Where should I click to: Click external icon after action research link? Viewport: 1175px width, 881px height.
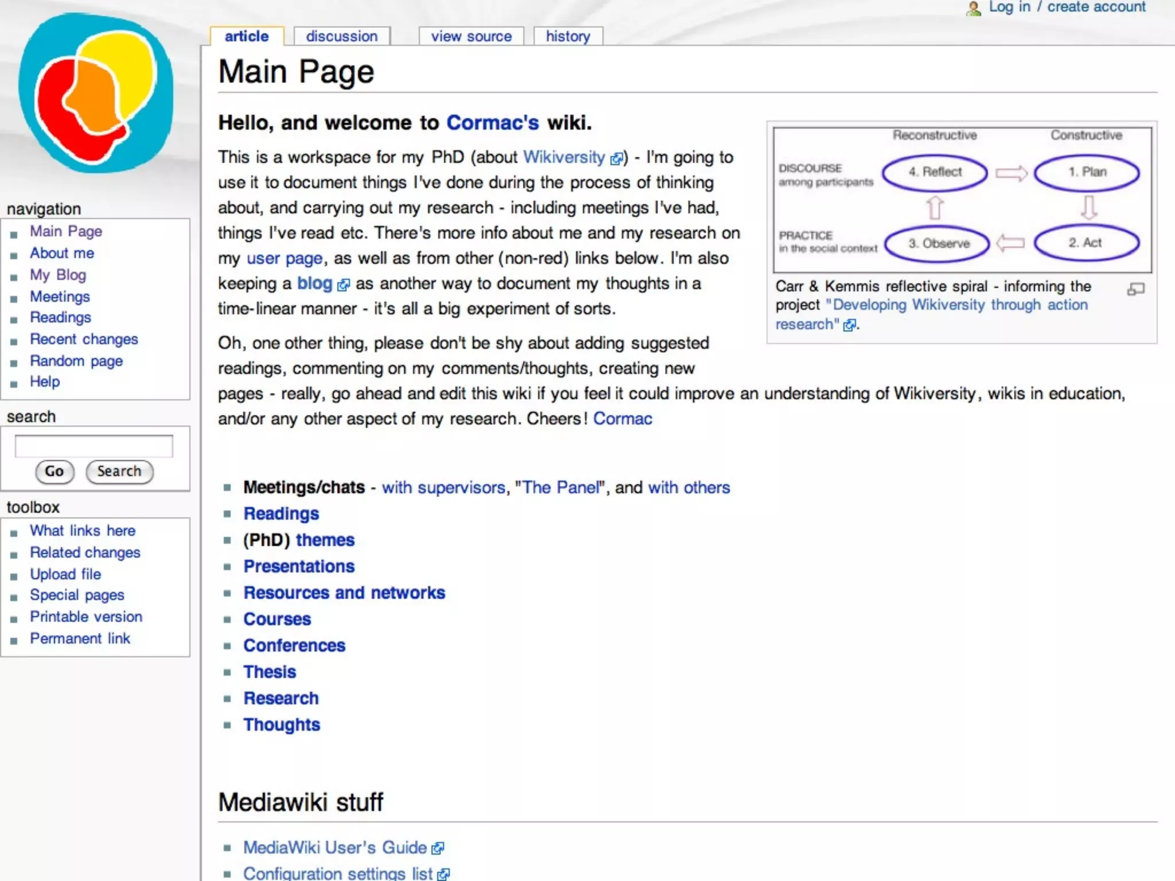pos(849,325)
